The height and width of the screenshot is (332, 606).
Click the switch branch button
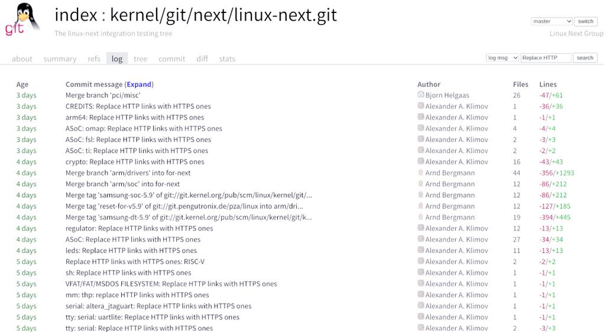[585, 21]
